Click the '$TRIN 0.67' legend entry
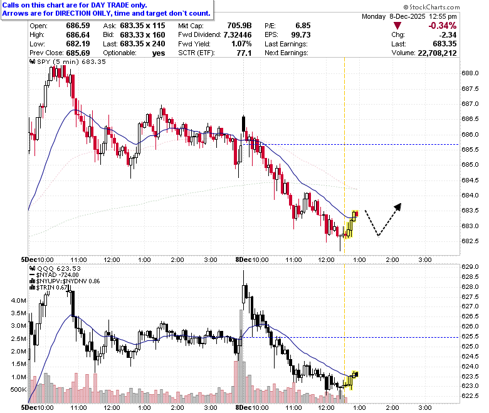Viewport: 489px width, 413px height. pyautogui.click(x=52, y=288)
